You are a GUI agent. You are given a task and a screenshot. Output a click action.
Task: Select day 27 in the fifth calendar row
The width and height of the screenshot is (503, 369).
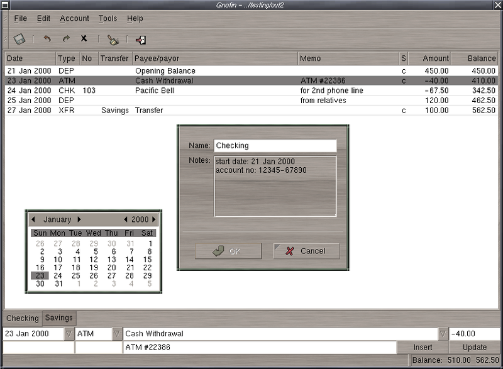[111, 275]
